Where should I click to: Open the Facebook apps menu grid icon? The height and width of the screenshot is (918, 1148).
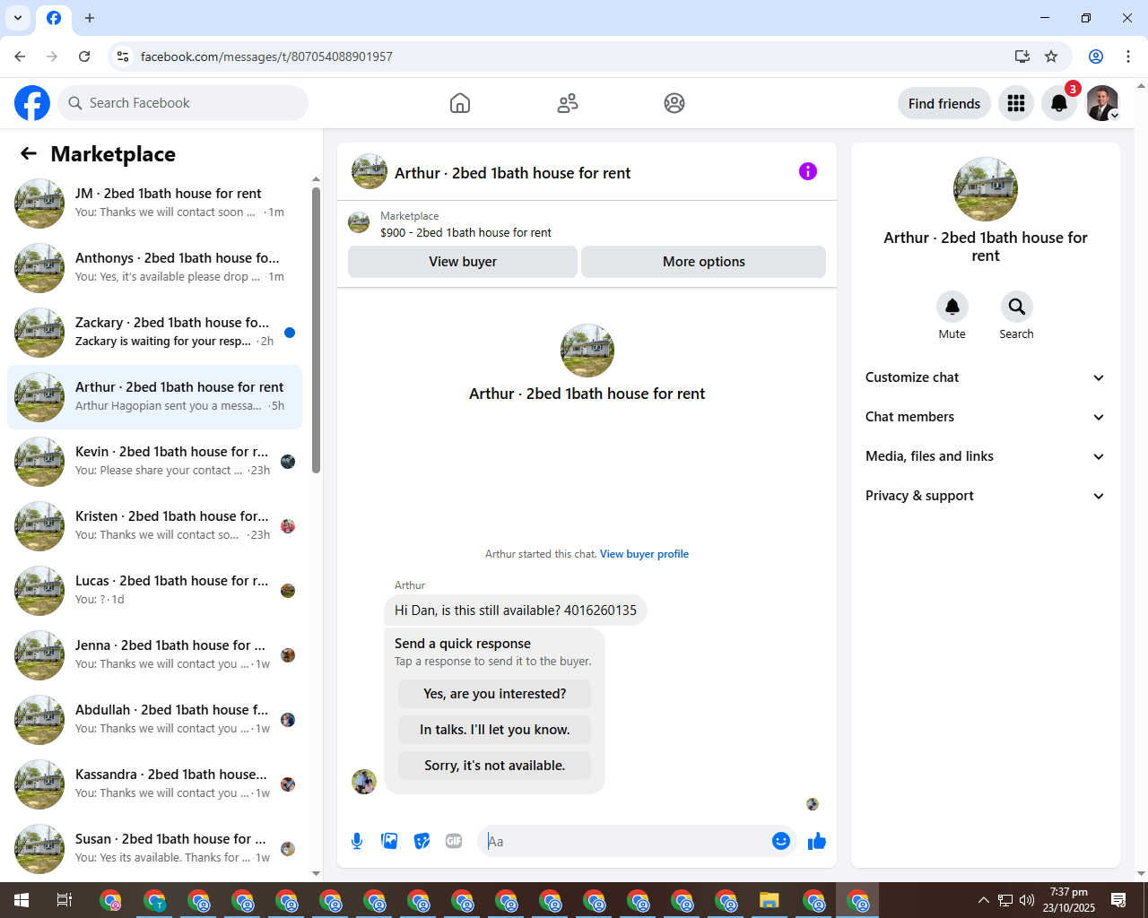pyautogui.click(x=1016, y=103)
